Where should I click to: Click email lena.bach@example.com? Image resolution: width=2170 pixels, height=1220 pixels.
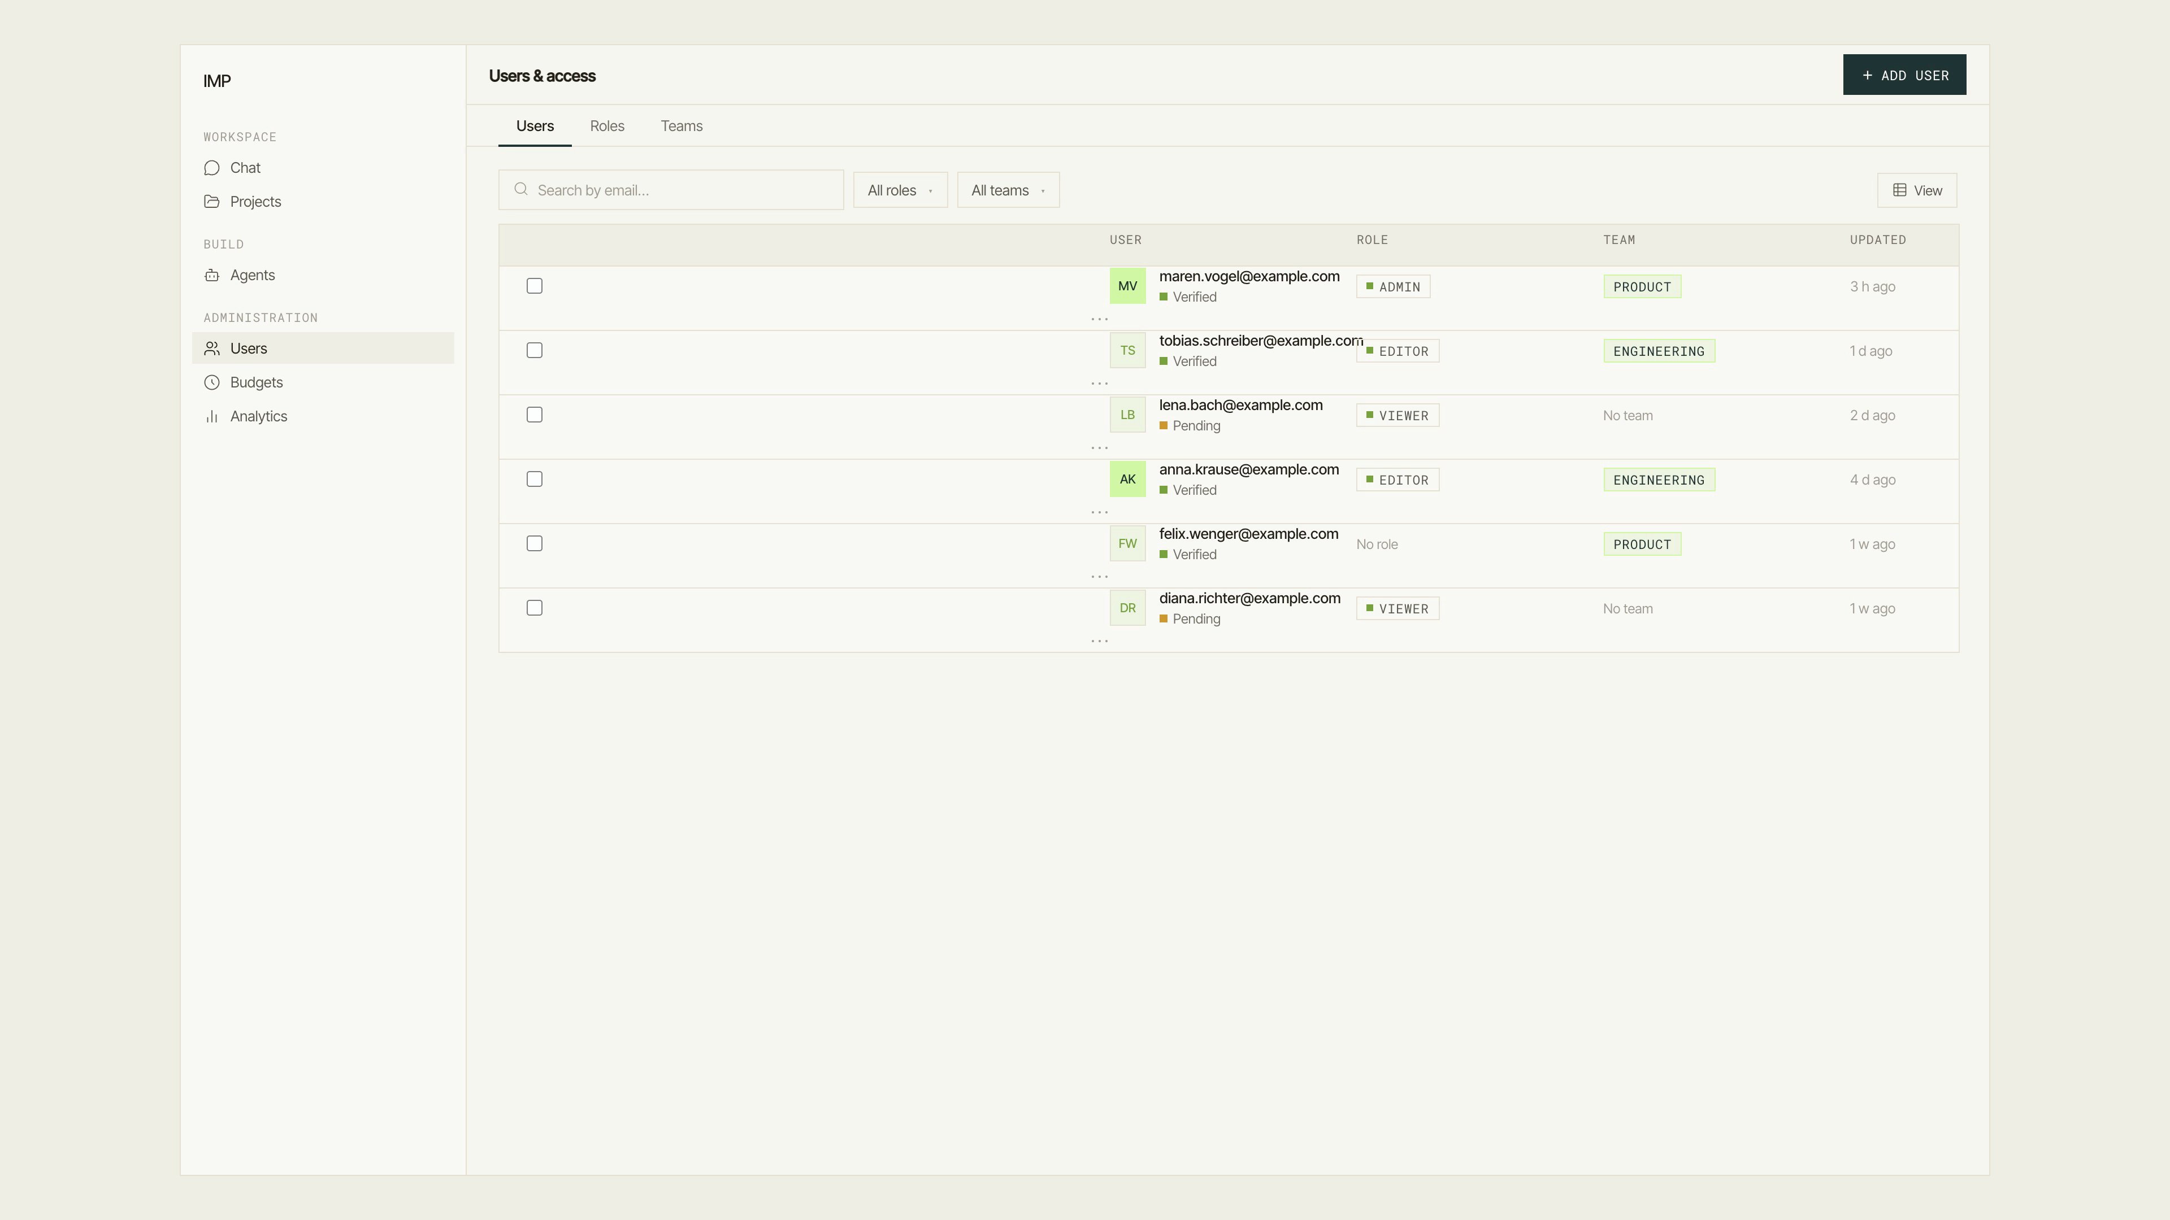tap(1241, 405)
